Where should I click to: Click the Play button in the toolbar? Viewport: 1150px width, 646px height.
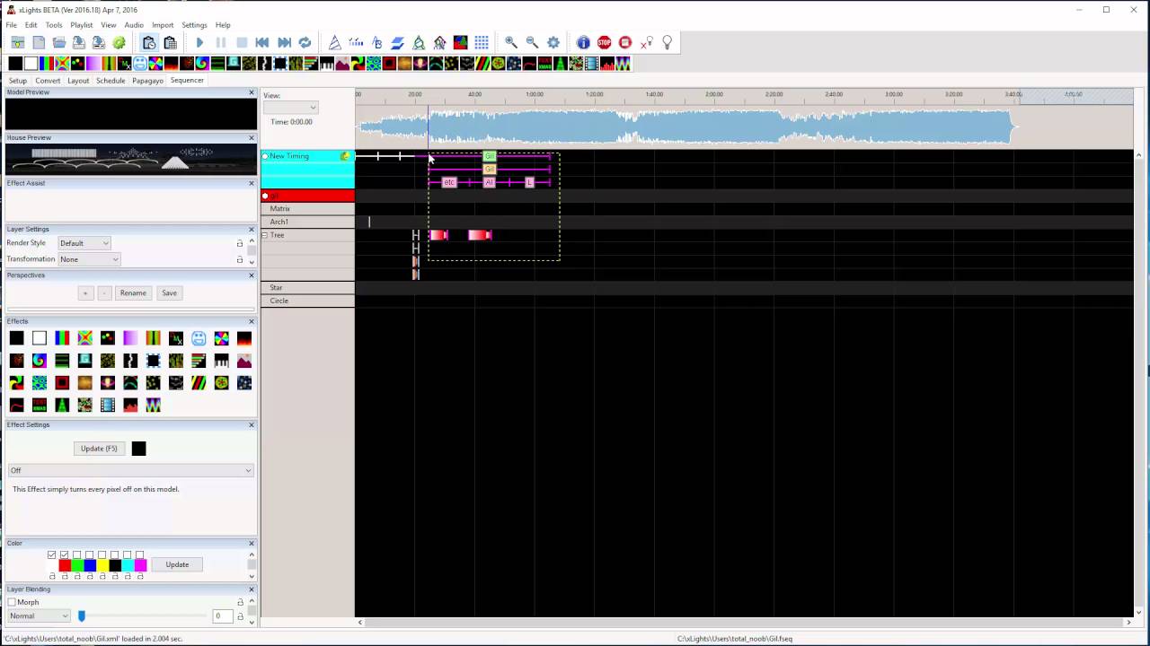pos(199,42)
